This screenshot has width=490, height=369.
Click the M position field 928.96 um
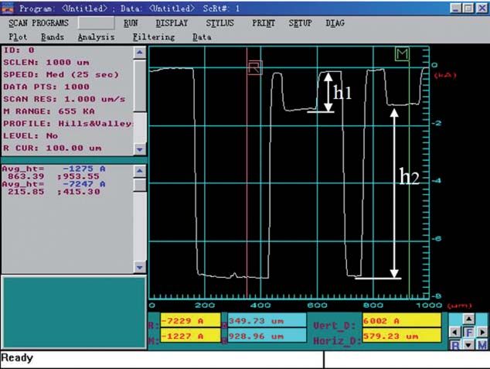click(267, 336)
